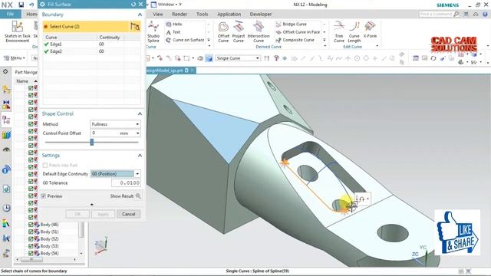
Task: Uncheck the Body (51) visibility checkbox
Action: pos(31,232)
